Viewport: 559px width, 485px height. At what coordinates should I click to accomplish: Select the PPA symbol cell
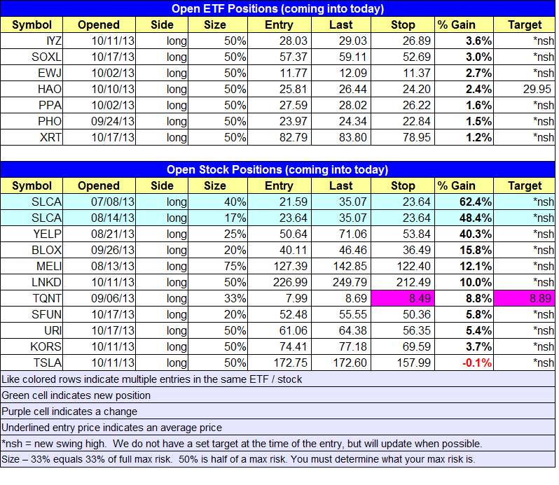pyautogui.click(x=32, y=105)
